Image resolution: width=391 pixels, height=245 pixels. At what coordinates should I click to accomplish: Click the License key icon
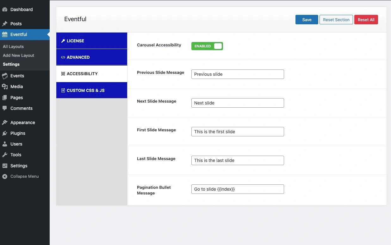[63, 41]
